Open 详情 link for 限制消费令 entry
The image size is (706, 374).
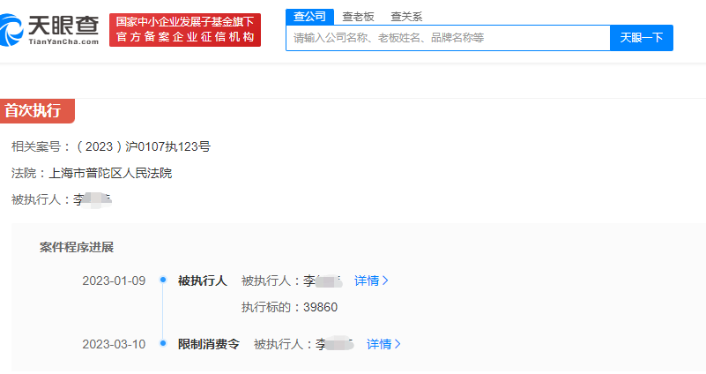click(x=383, y=344)
